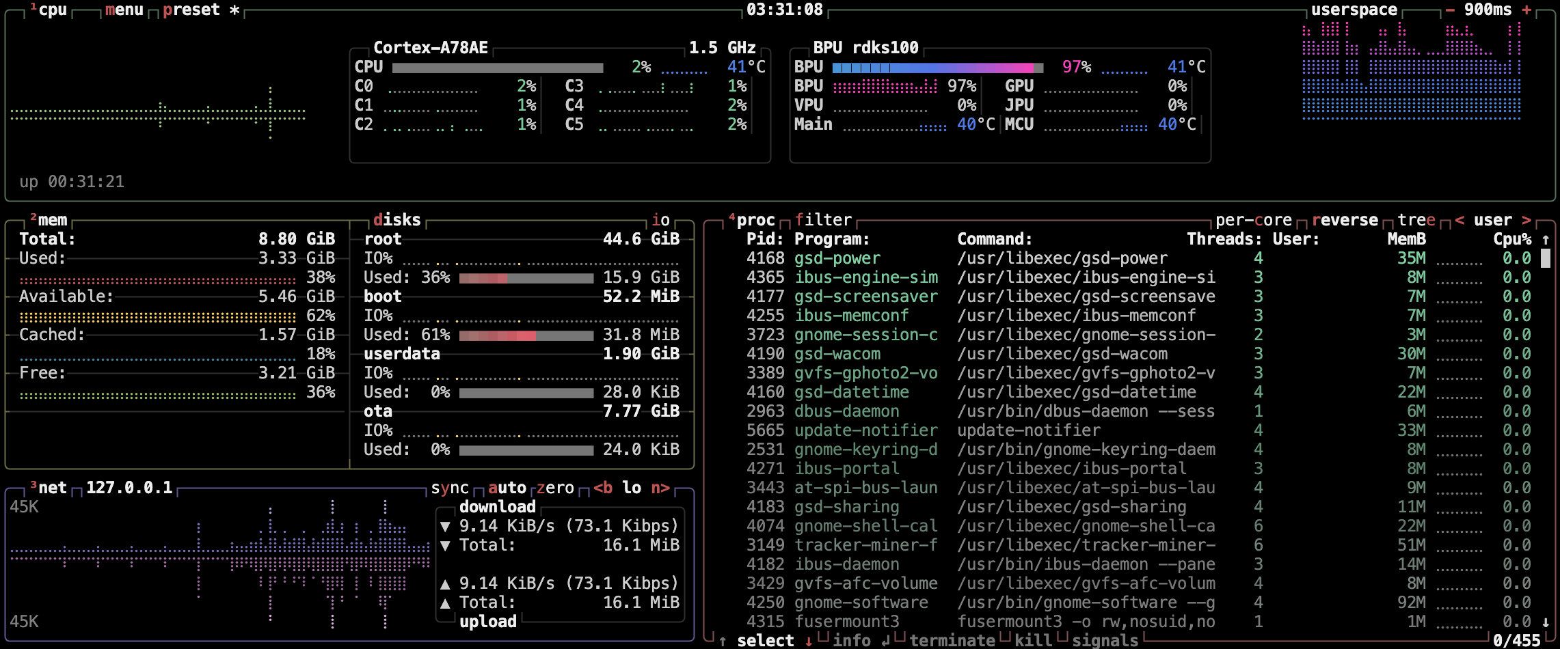Cycle the preset option
Image resolution: width=1560 pixels, height=649 pixels.
(202, 10)
